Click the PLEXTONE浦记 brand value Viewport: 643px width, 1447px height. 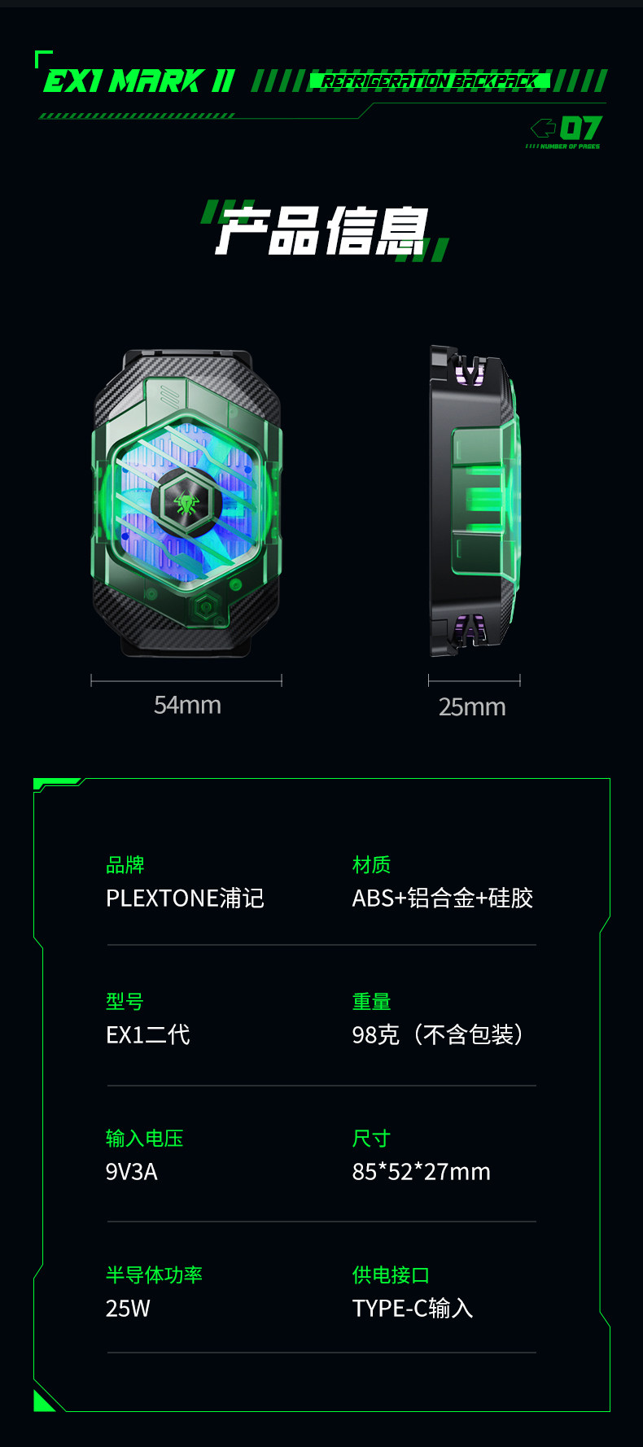[x=185, y=898]
